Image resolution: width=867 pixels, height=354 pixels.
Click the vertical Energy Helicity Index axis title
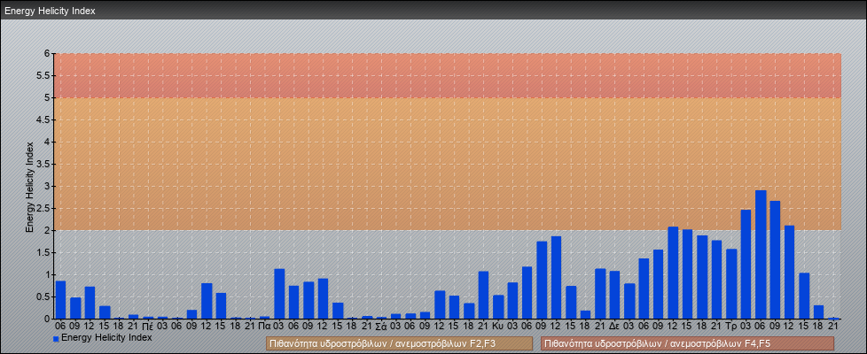[x=29, y=188]
